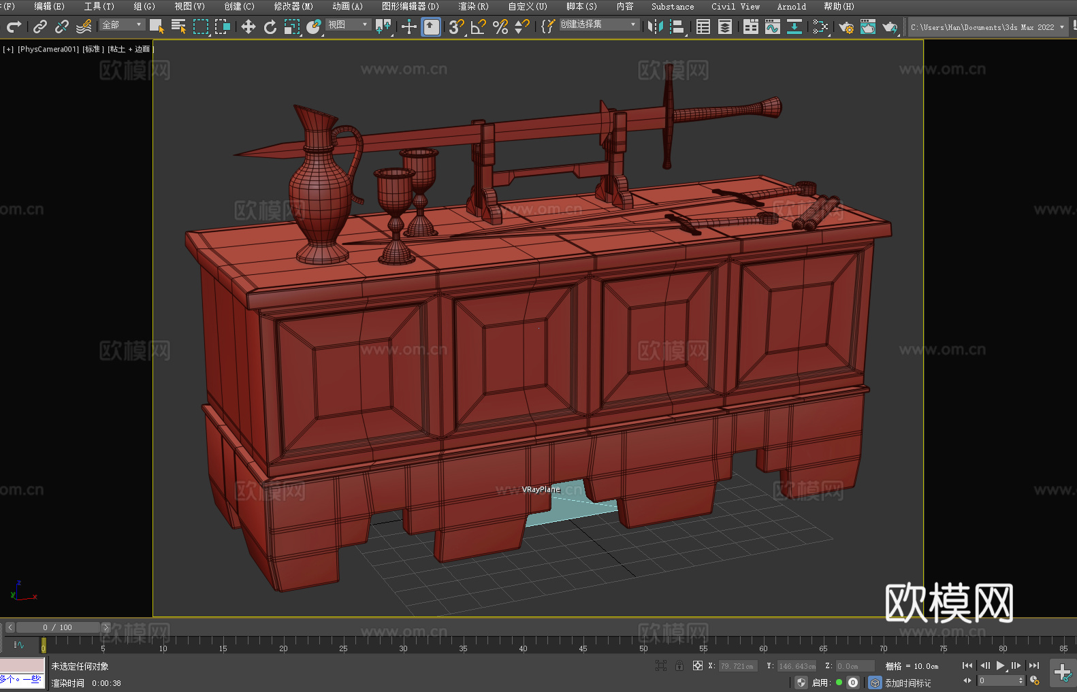Open the 工具(T) menu
This screenshot has width=1077, height=692.
point(99,6)
